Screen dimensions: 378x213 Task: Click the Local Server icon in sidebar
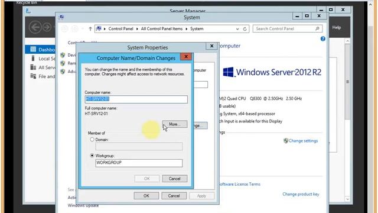pyautogui.click(x=33, y=59)
